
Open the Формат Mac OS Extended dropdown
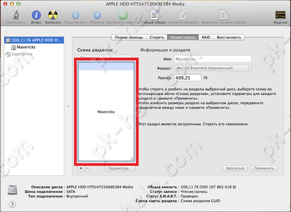213,68
